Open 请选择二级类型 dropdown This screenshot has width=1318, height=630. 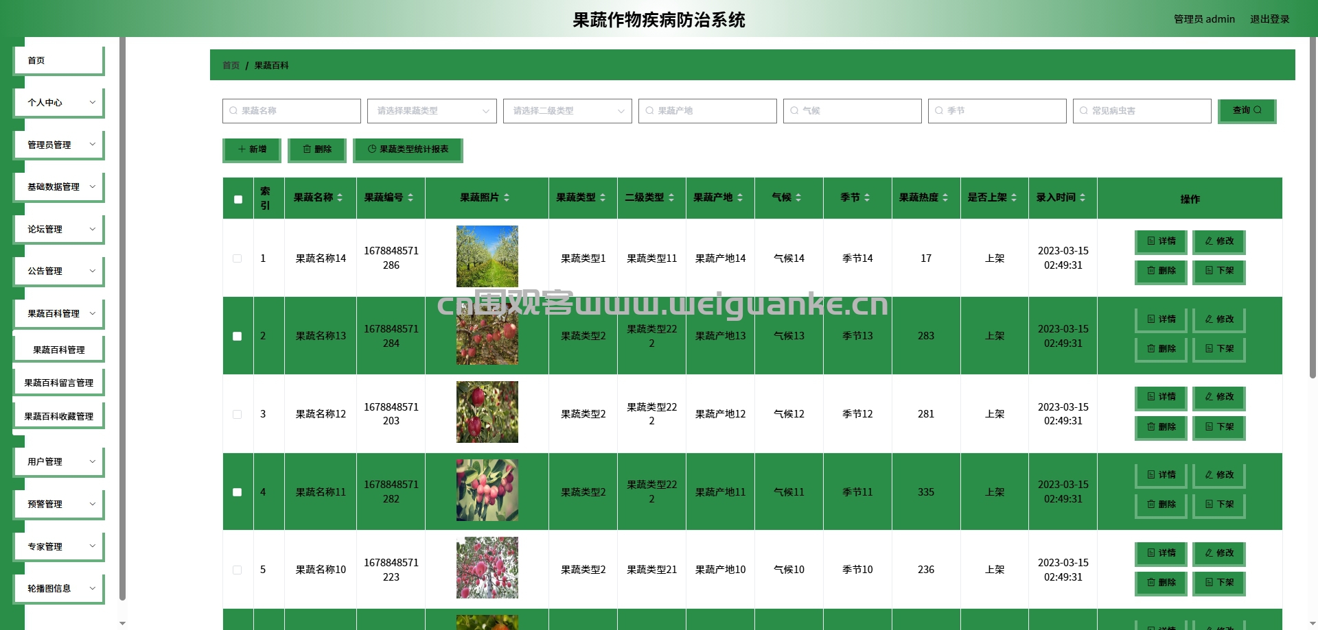(568, 111)
